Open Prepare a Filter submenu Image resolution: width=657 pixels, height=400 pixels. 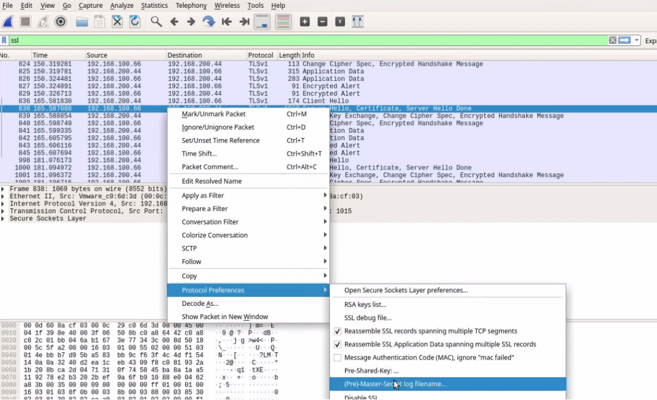248,209
